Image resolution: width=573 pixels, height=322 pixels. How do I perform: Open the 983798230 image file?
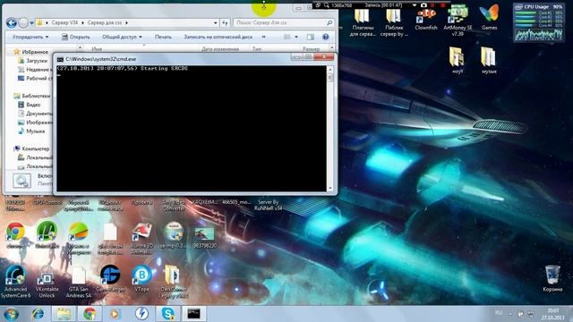[x=205, y=237]
